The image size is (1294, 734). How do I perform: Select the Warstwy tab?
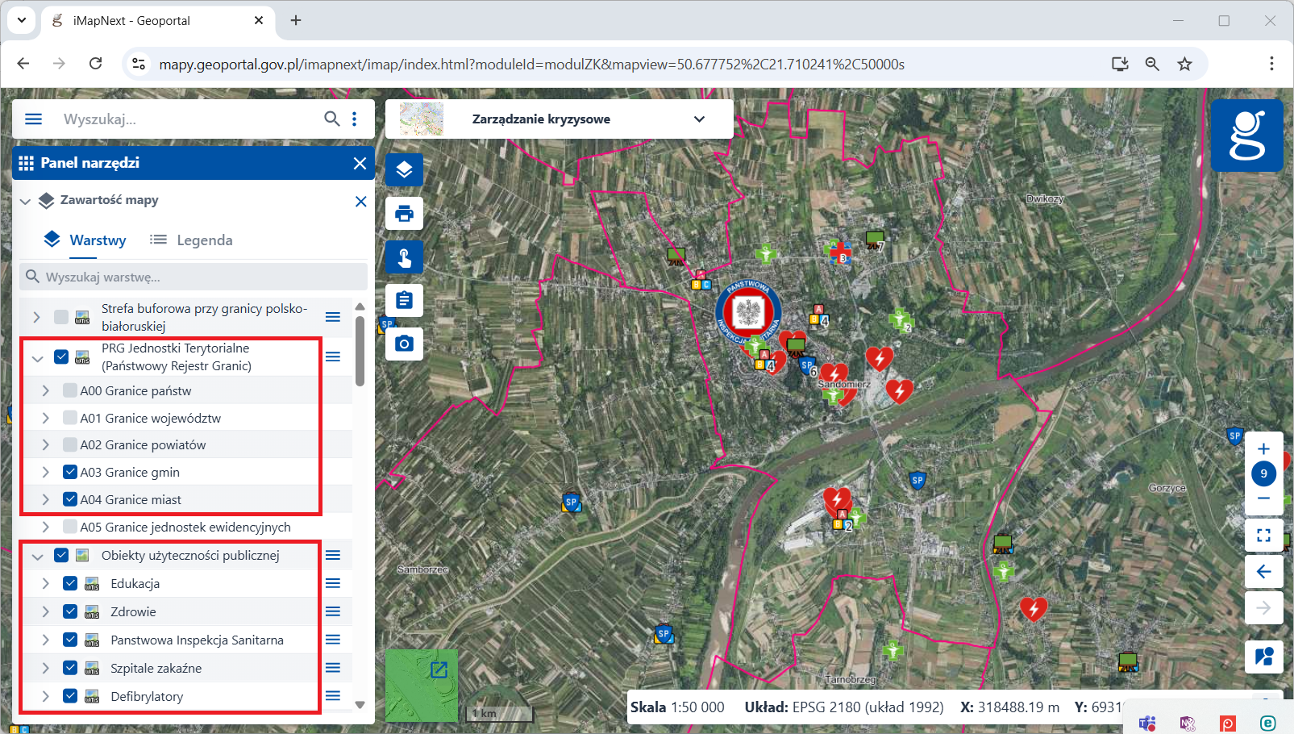[x=85, y=240]
